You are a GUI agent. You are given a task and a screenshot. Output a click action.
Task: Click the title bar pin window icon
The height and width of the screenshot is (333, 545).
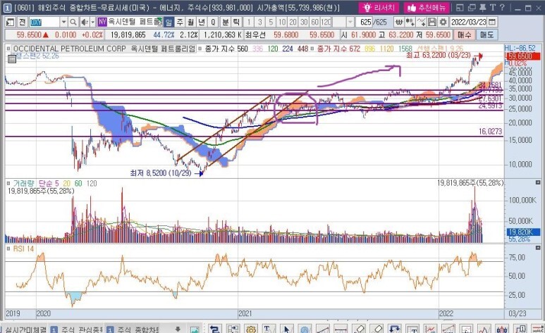(483, 7)
